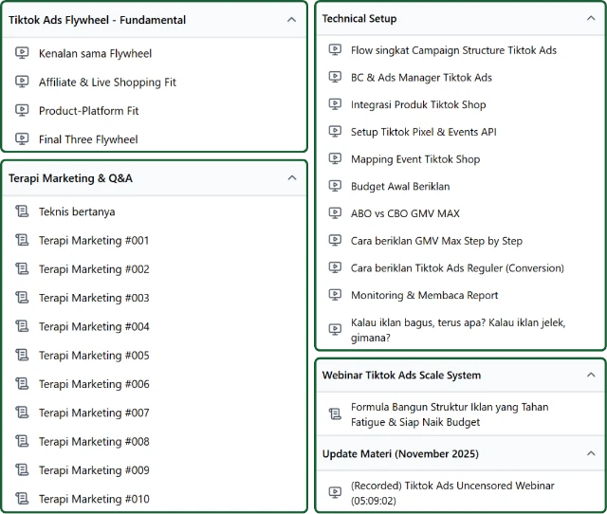Image resolution: width=607 pixels, height=514 pixels.
Task: Open Cara beriklan GMV Max Step by Step
Action: pos(436,241)
